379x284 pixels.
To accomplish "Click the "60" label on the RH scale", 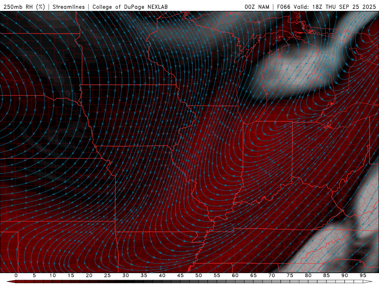I will tap(235, 275).
